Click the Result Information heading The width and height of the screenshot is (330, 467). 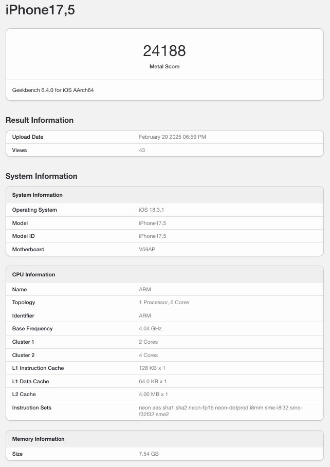40,120
